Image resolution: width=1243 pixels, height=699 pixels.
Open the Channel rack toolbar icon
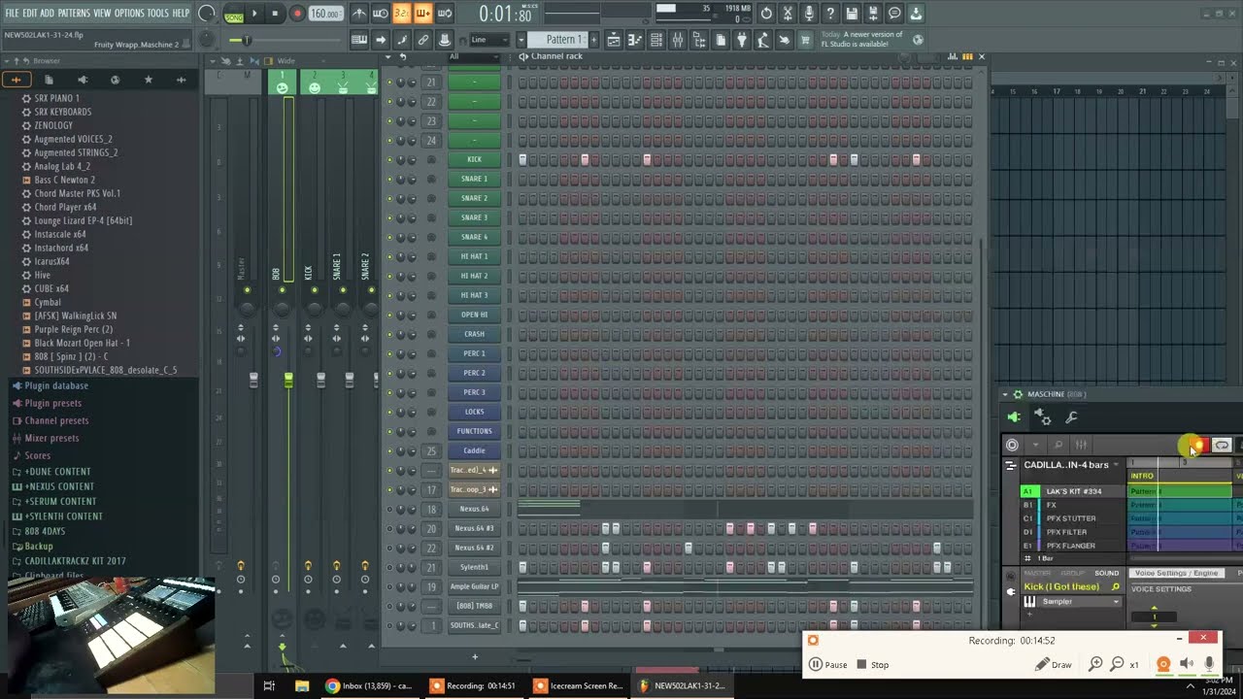[x=656, y=40]
